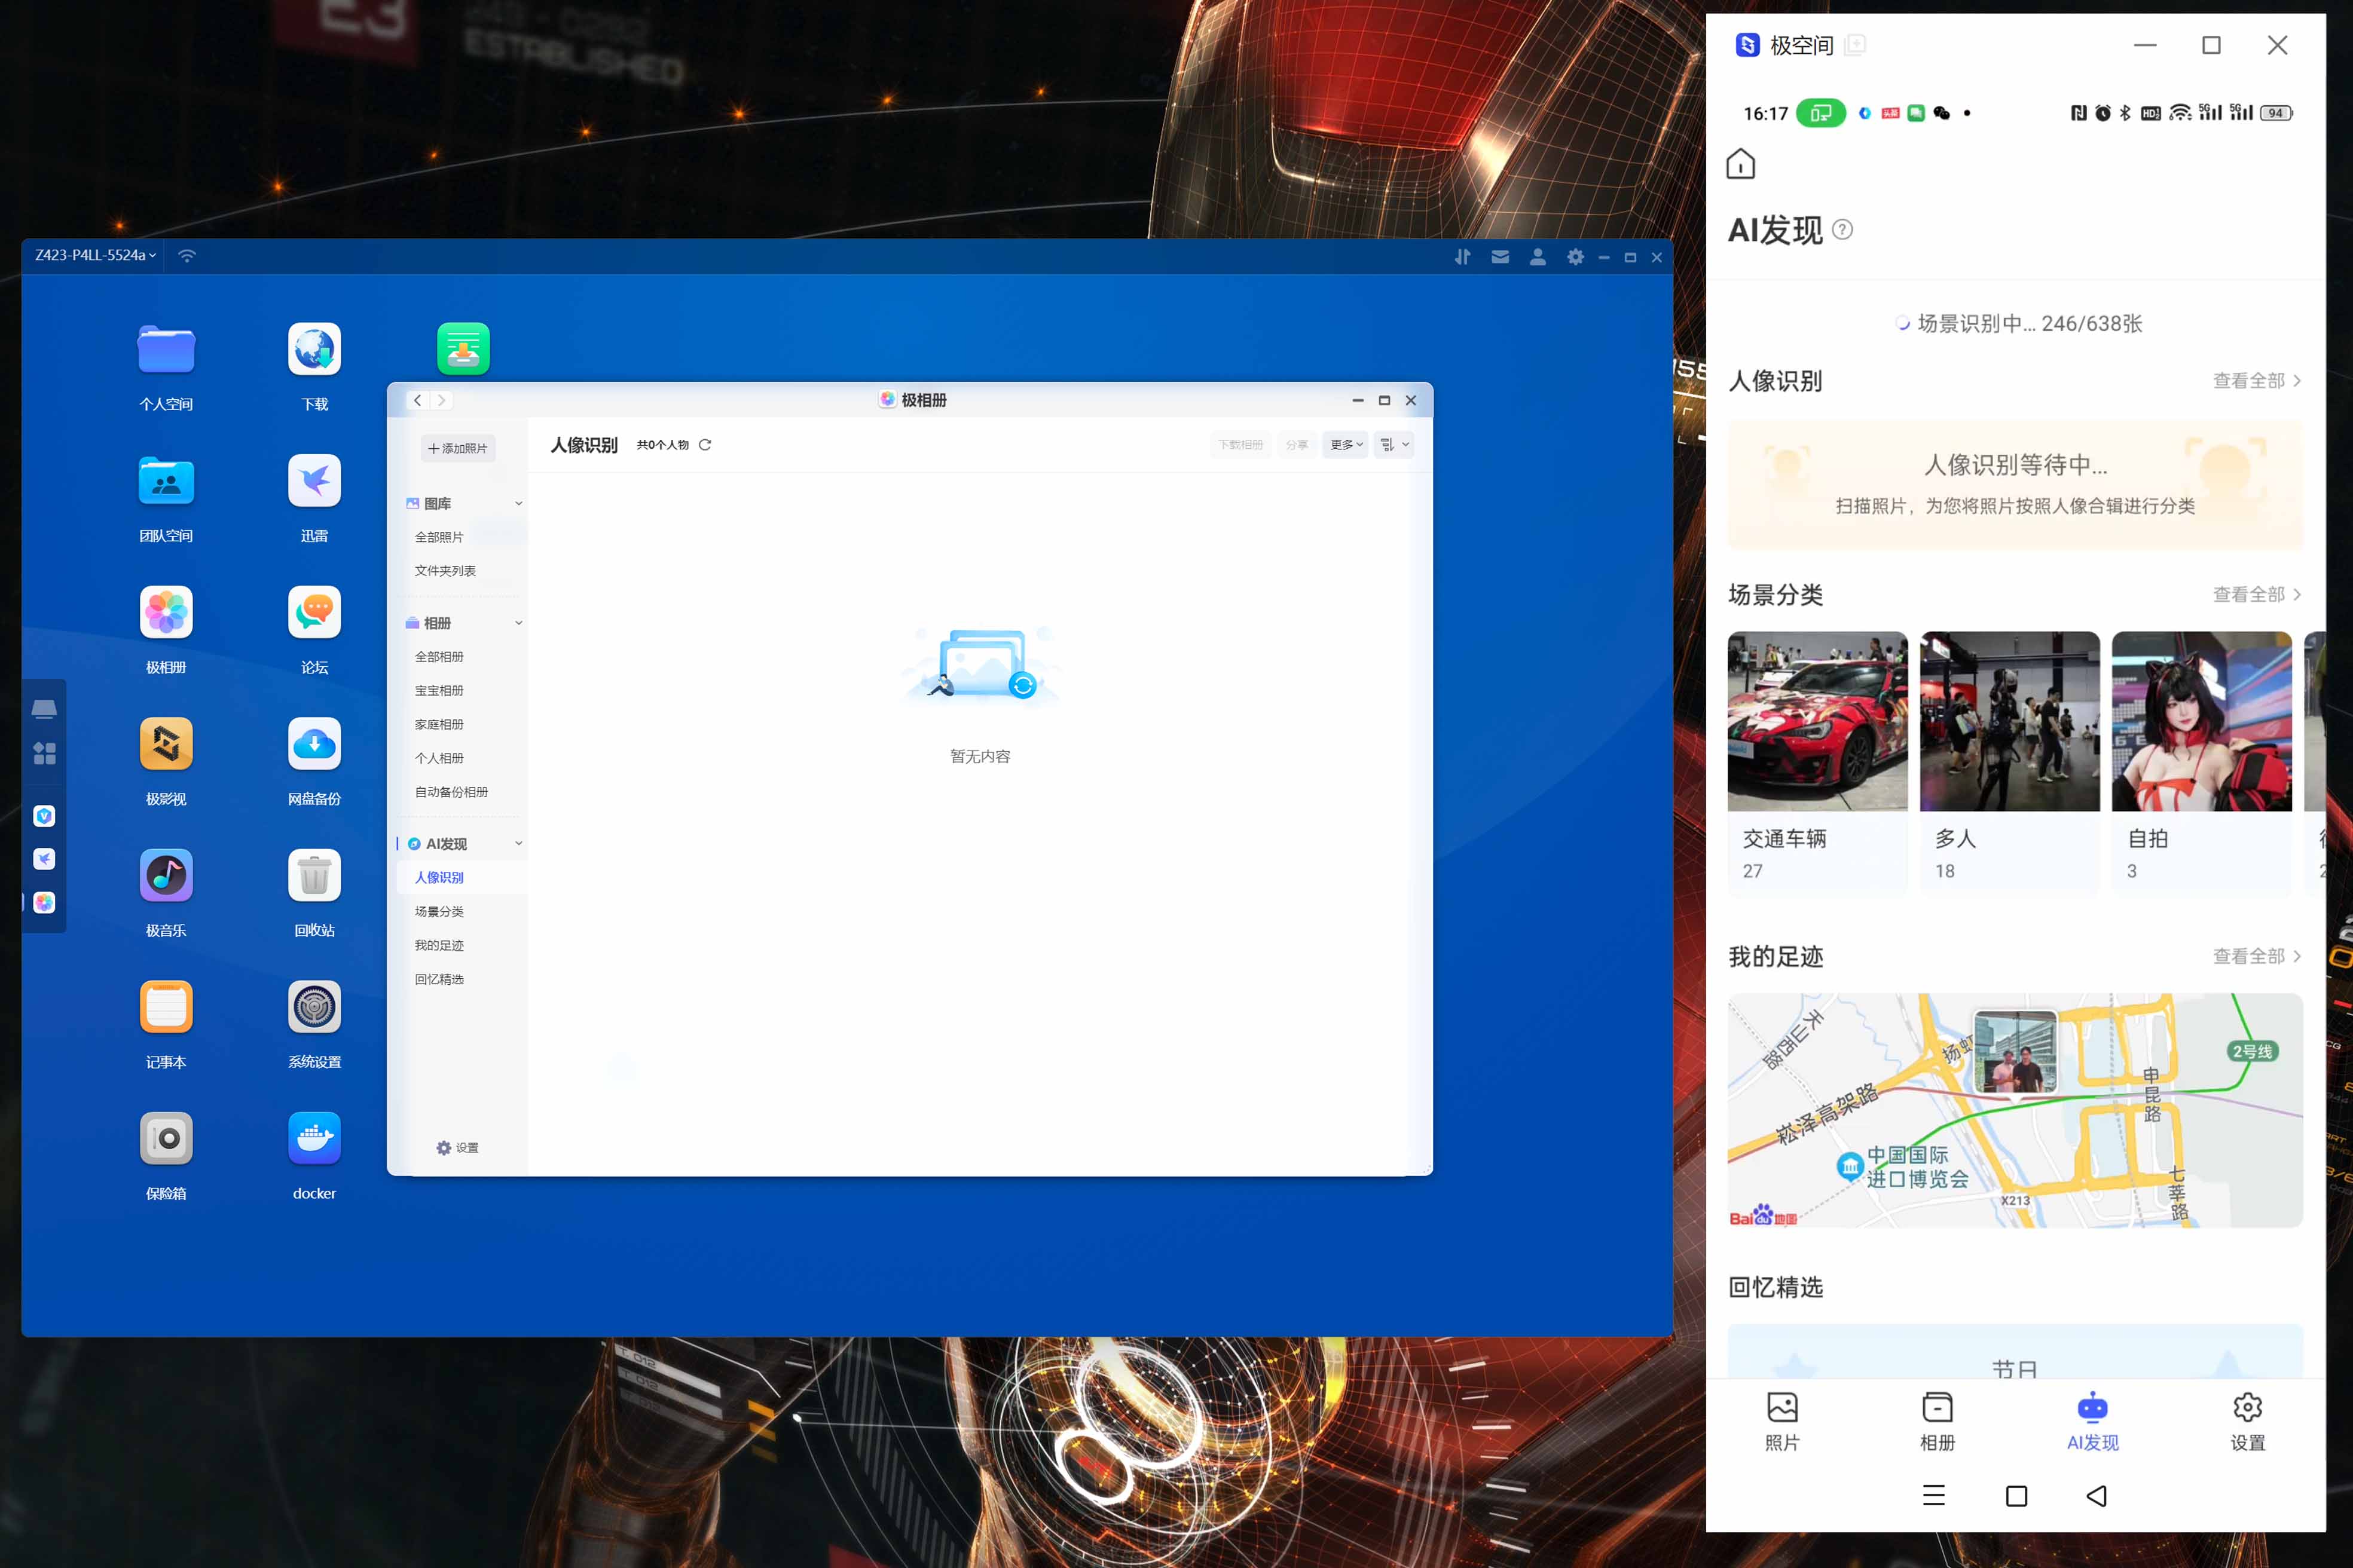The image size is (2353, 1568).
Task: Click 查看全部 next to 人像识别
Action: coord(2257,381)
